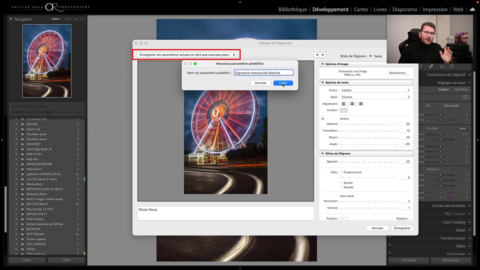480x270 pixels.
Task: Collapse the Effets de filigrane section
Action: pyautogui.click(x=323, y=154)
